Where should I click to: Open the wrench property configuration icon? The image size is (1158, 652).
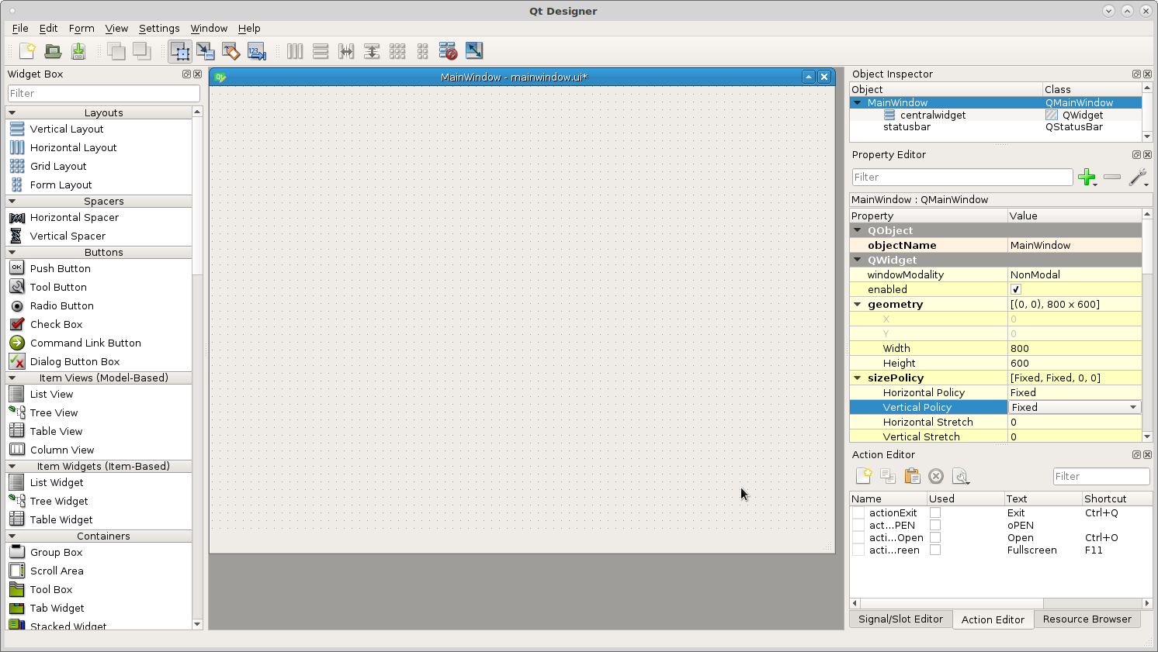1138,178
